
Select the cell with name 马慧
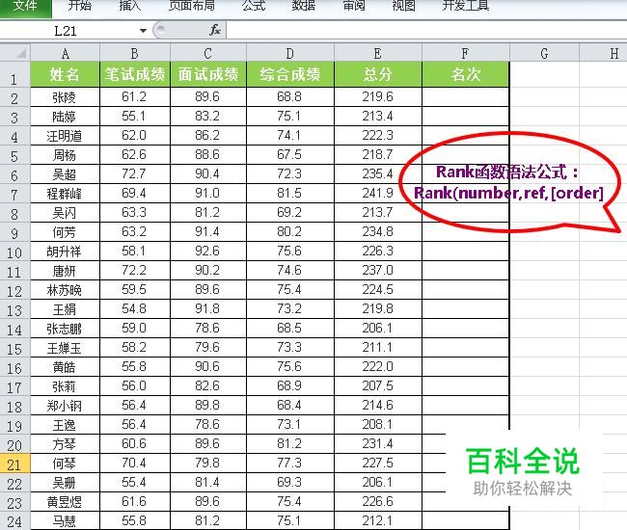click(66, 520)
